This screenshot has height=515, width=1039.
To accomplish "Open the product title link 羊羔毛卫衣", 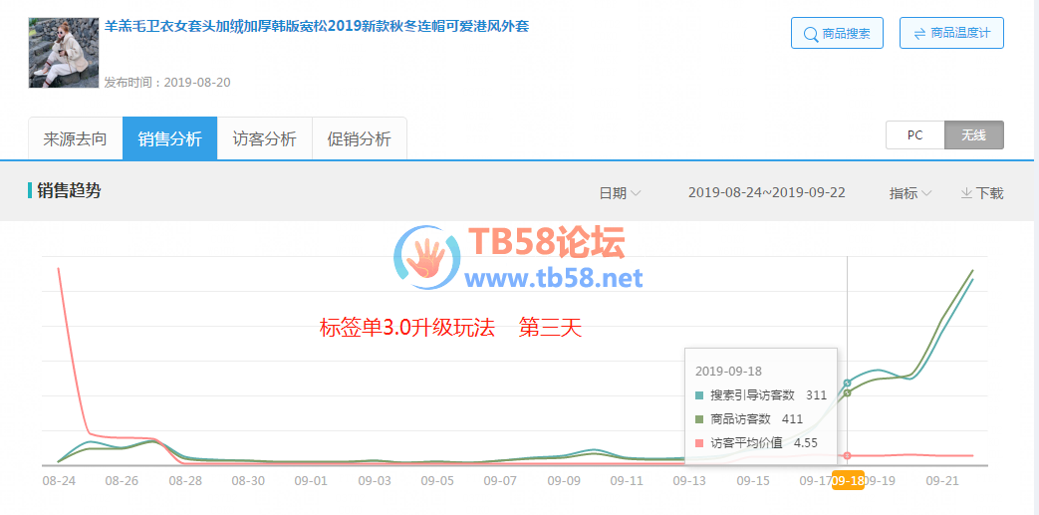I will (x=316, y=26).
